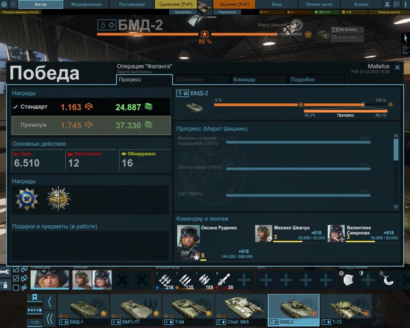Screen dimensions: 410x328
Task: Click the star marker on БМД-2 progress bar
Action: 301,105
